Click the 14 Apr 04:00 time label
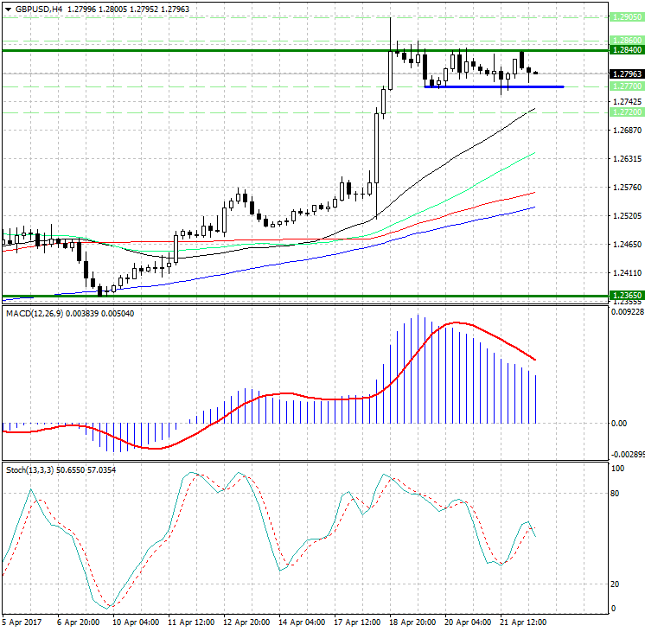Screen dimensions: 645x632 [302, 622]
